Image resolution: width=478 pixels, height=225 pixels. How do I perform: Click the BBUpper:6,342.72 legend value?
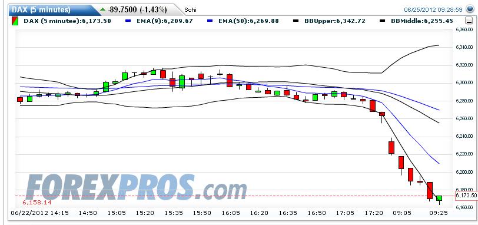(335, 21)
